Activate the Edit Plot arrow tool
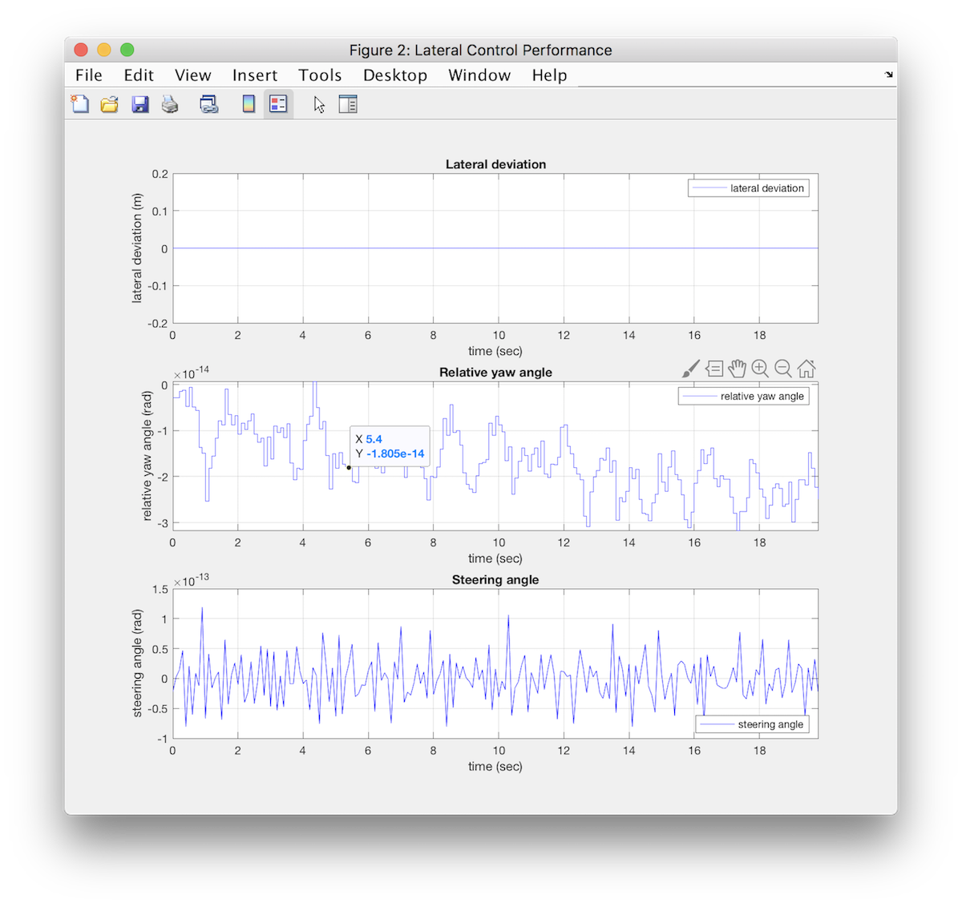 click(319, 104)
